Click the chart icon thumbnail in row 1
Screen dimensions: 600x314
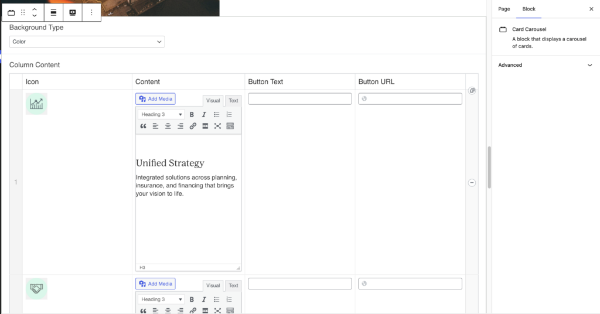(36, 104)
